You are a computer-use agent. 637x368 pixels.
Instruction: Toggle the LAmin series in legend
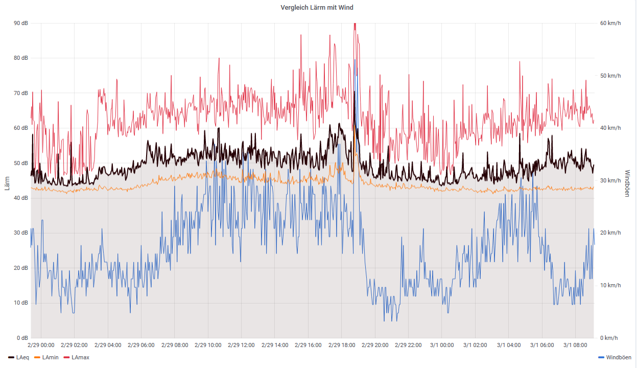click(x=51, y=357)
